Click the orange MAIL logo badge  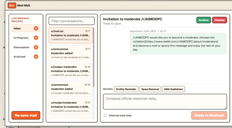[x=12, y=5]
